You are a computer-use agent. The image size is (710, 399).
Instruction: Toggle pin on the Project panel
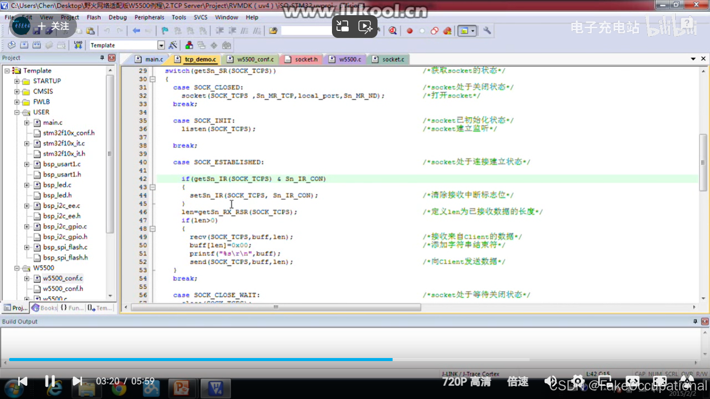(x=102, y=58)
